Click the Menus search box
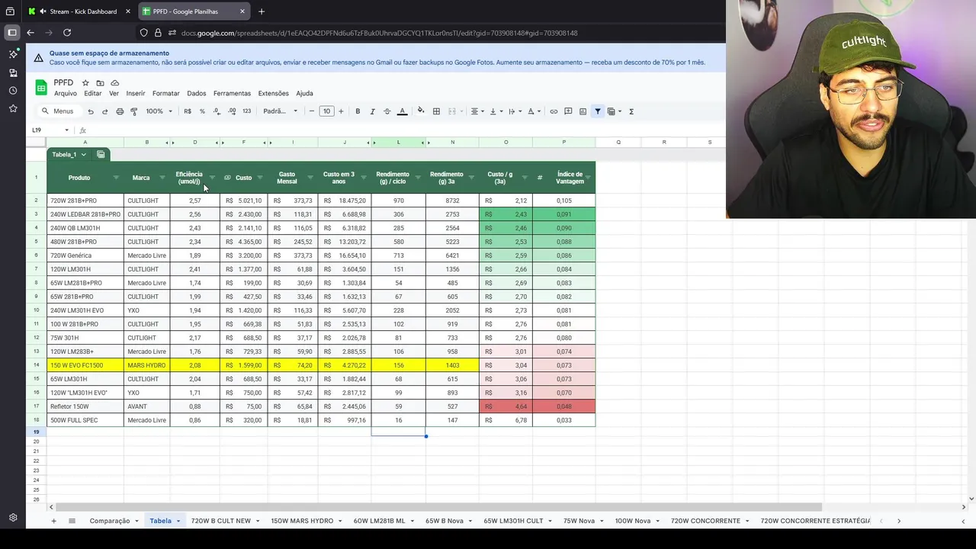The image size is (976, 549). click(58, 111)
